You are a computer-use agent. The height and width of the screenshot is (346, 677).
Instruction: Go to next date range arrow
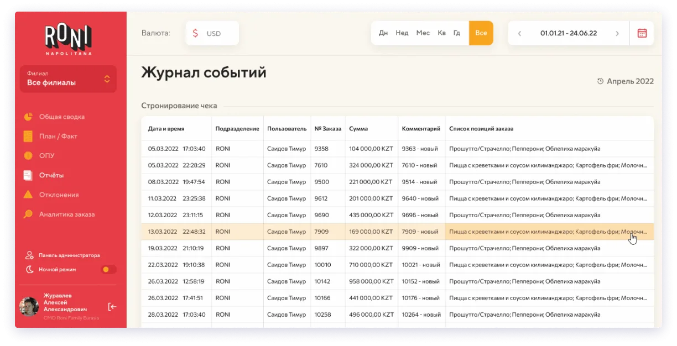point(617,33)
